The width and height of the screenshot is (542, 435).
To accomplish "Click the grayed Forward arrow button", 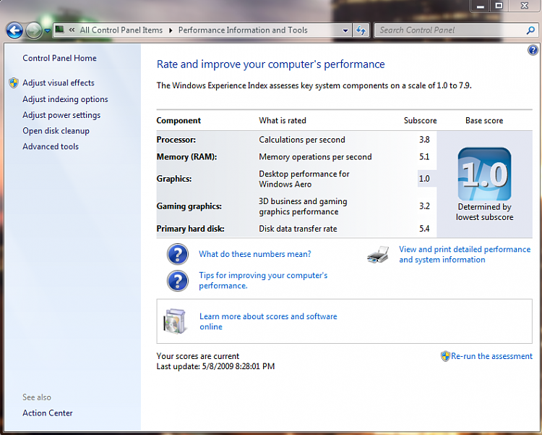I will point(33,30).
